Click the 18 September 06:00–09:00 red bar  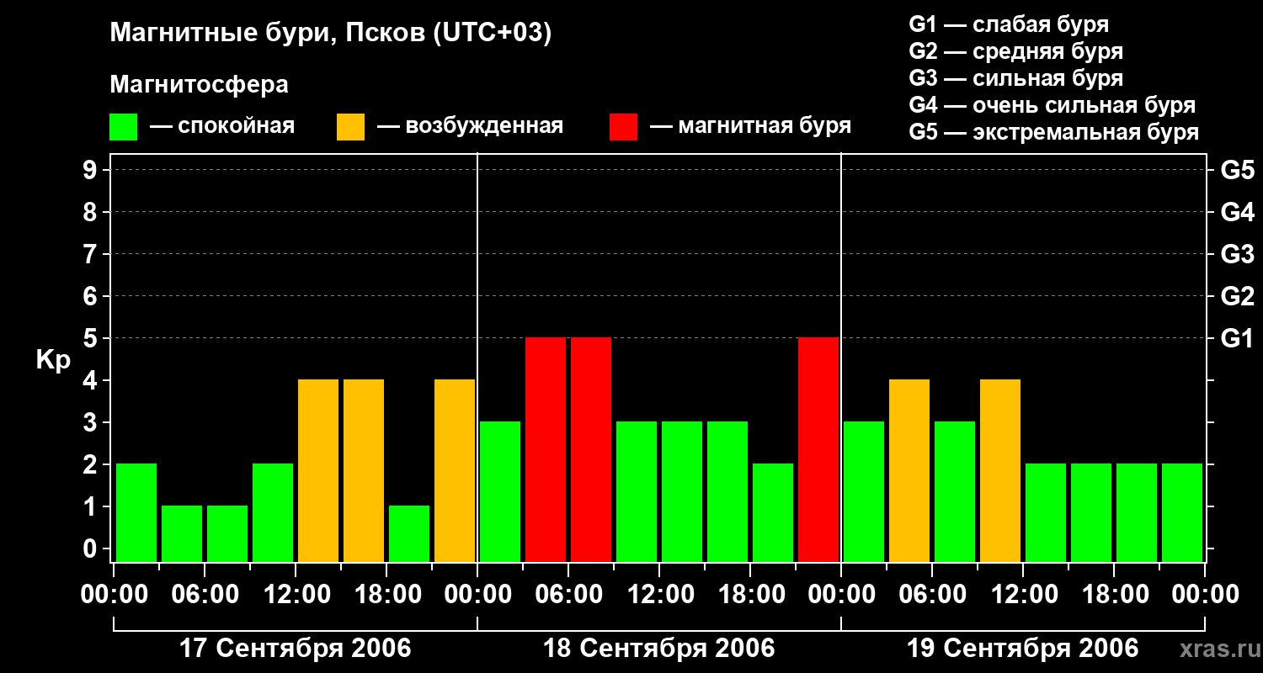tap(591, 449)
